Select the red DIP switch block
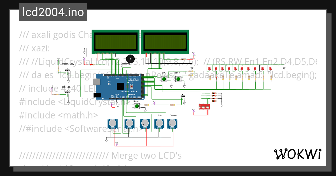Viewport: 336px width, 176px height. pyautogui.click(x=204, y=106)
